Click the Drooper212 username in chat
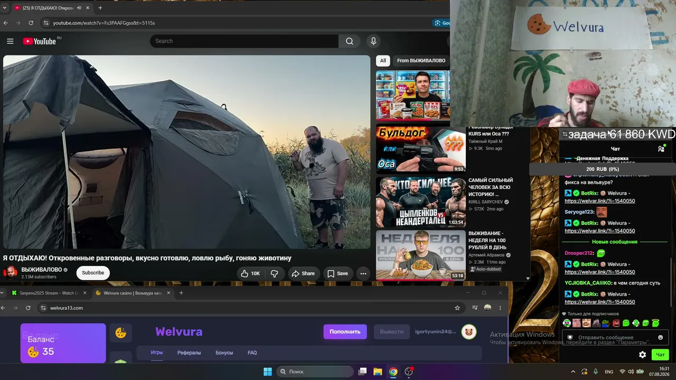The height and width of the screenshot is (380, 676). point(579,253)
